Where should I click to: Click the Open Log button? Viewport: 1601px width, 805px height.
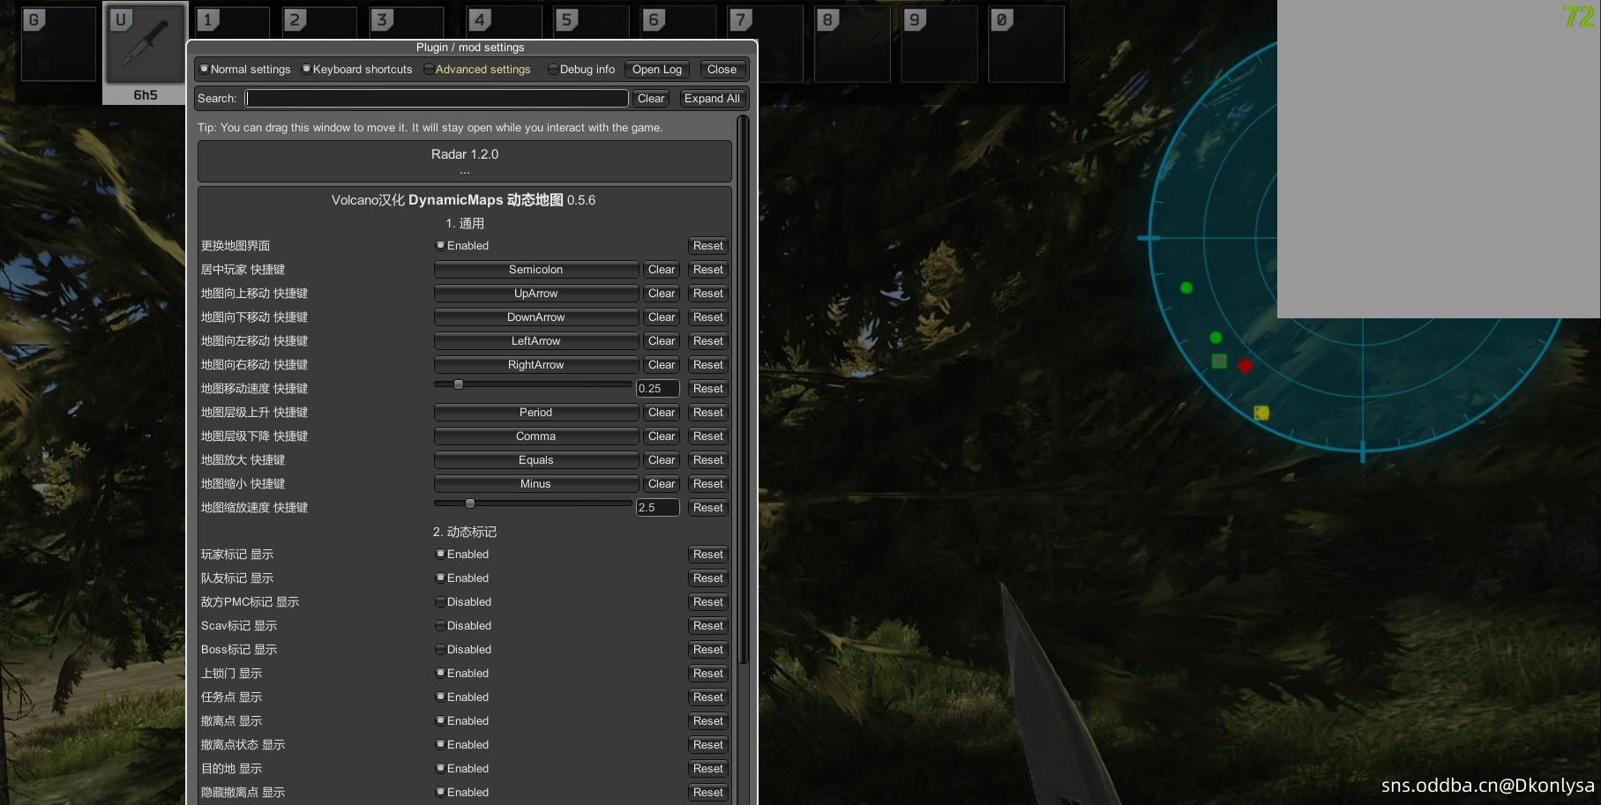(x=657, y=70)
